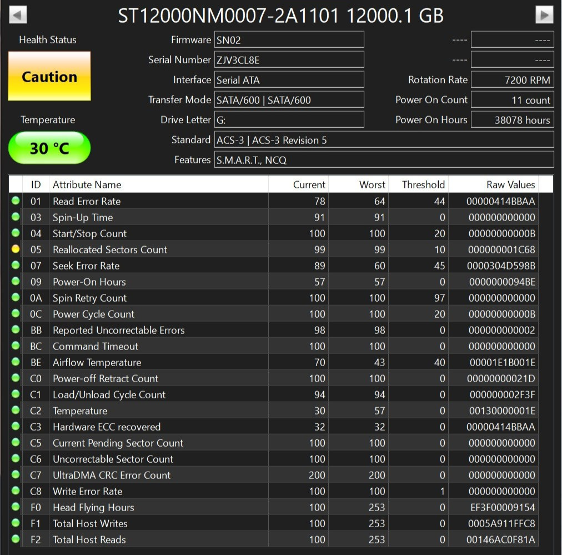Click the green dot for UltraDMA CRC Error Count
This screenshot has width=562, height=555.
16,474
